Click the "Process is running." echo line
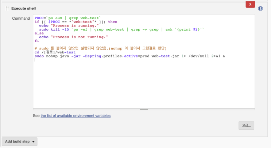 click(69, 25)
